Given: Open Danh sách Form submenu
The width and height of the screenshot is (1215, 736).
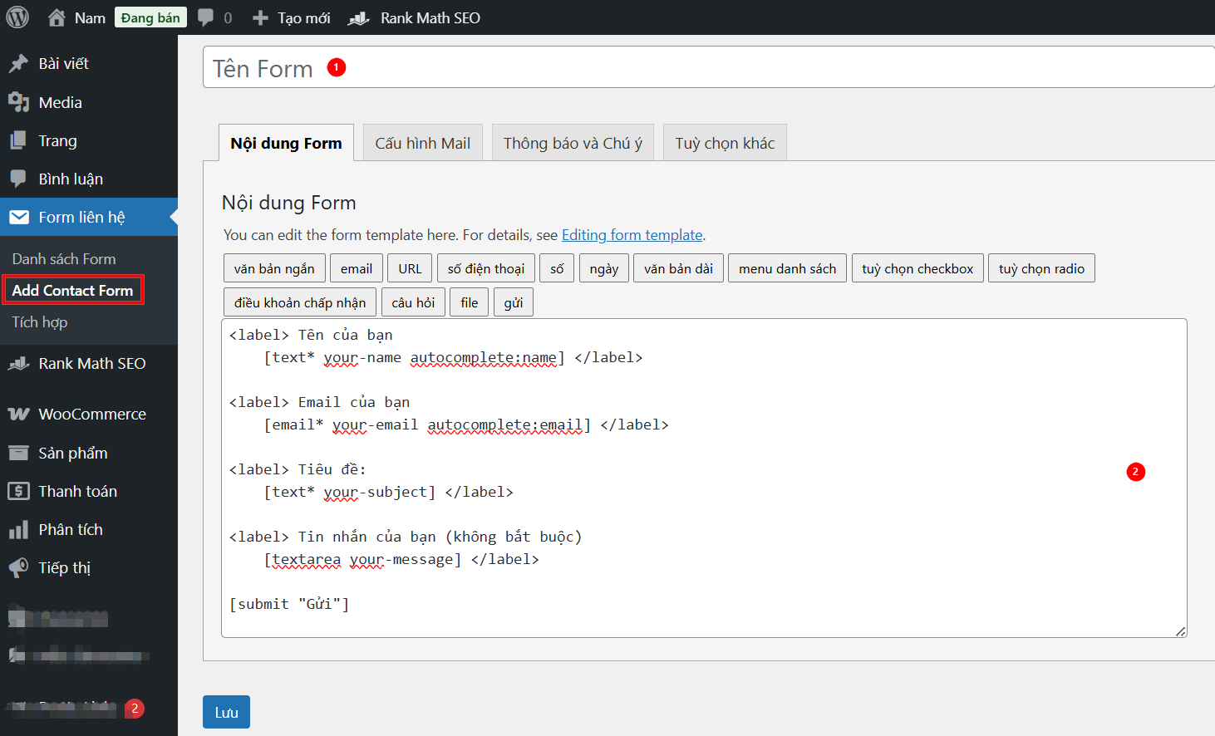Looking at the screenshot, I should 64,259.
